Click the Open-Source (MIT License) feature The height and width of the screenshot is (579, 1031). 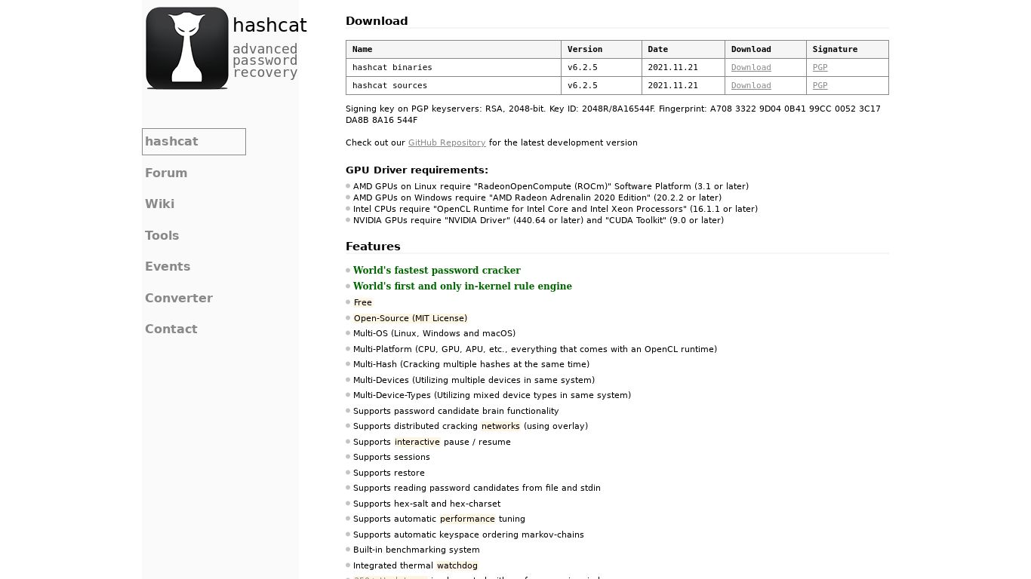(x=410, y=318)
